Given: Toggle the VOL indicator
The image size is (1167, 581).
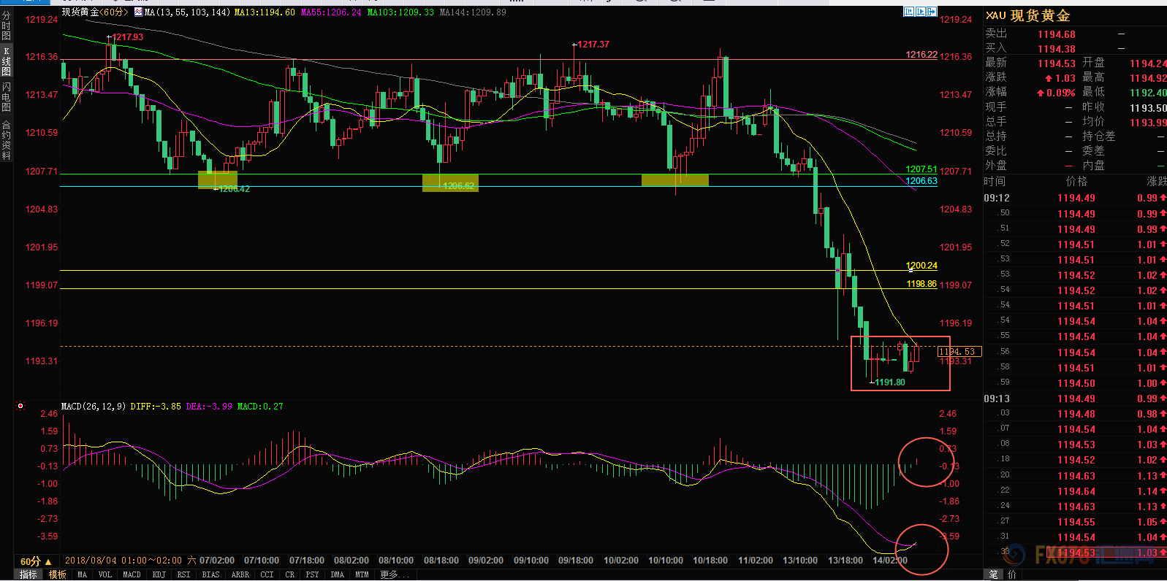Looking at the screenshot, I should pyautogui.click(x=105, y=575).
